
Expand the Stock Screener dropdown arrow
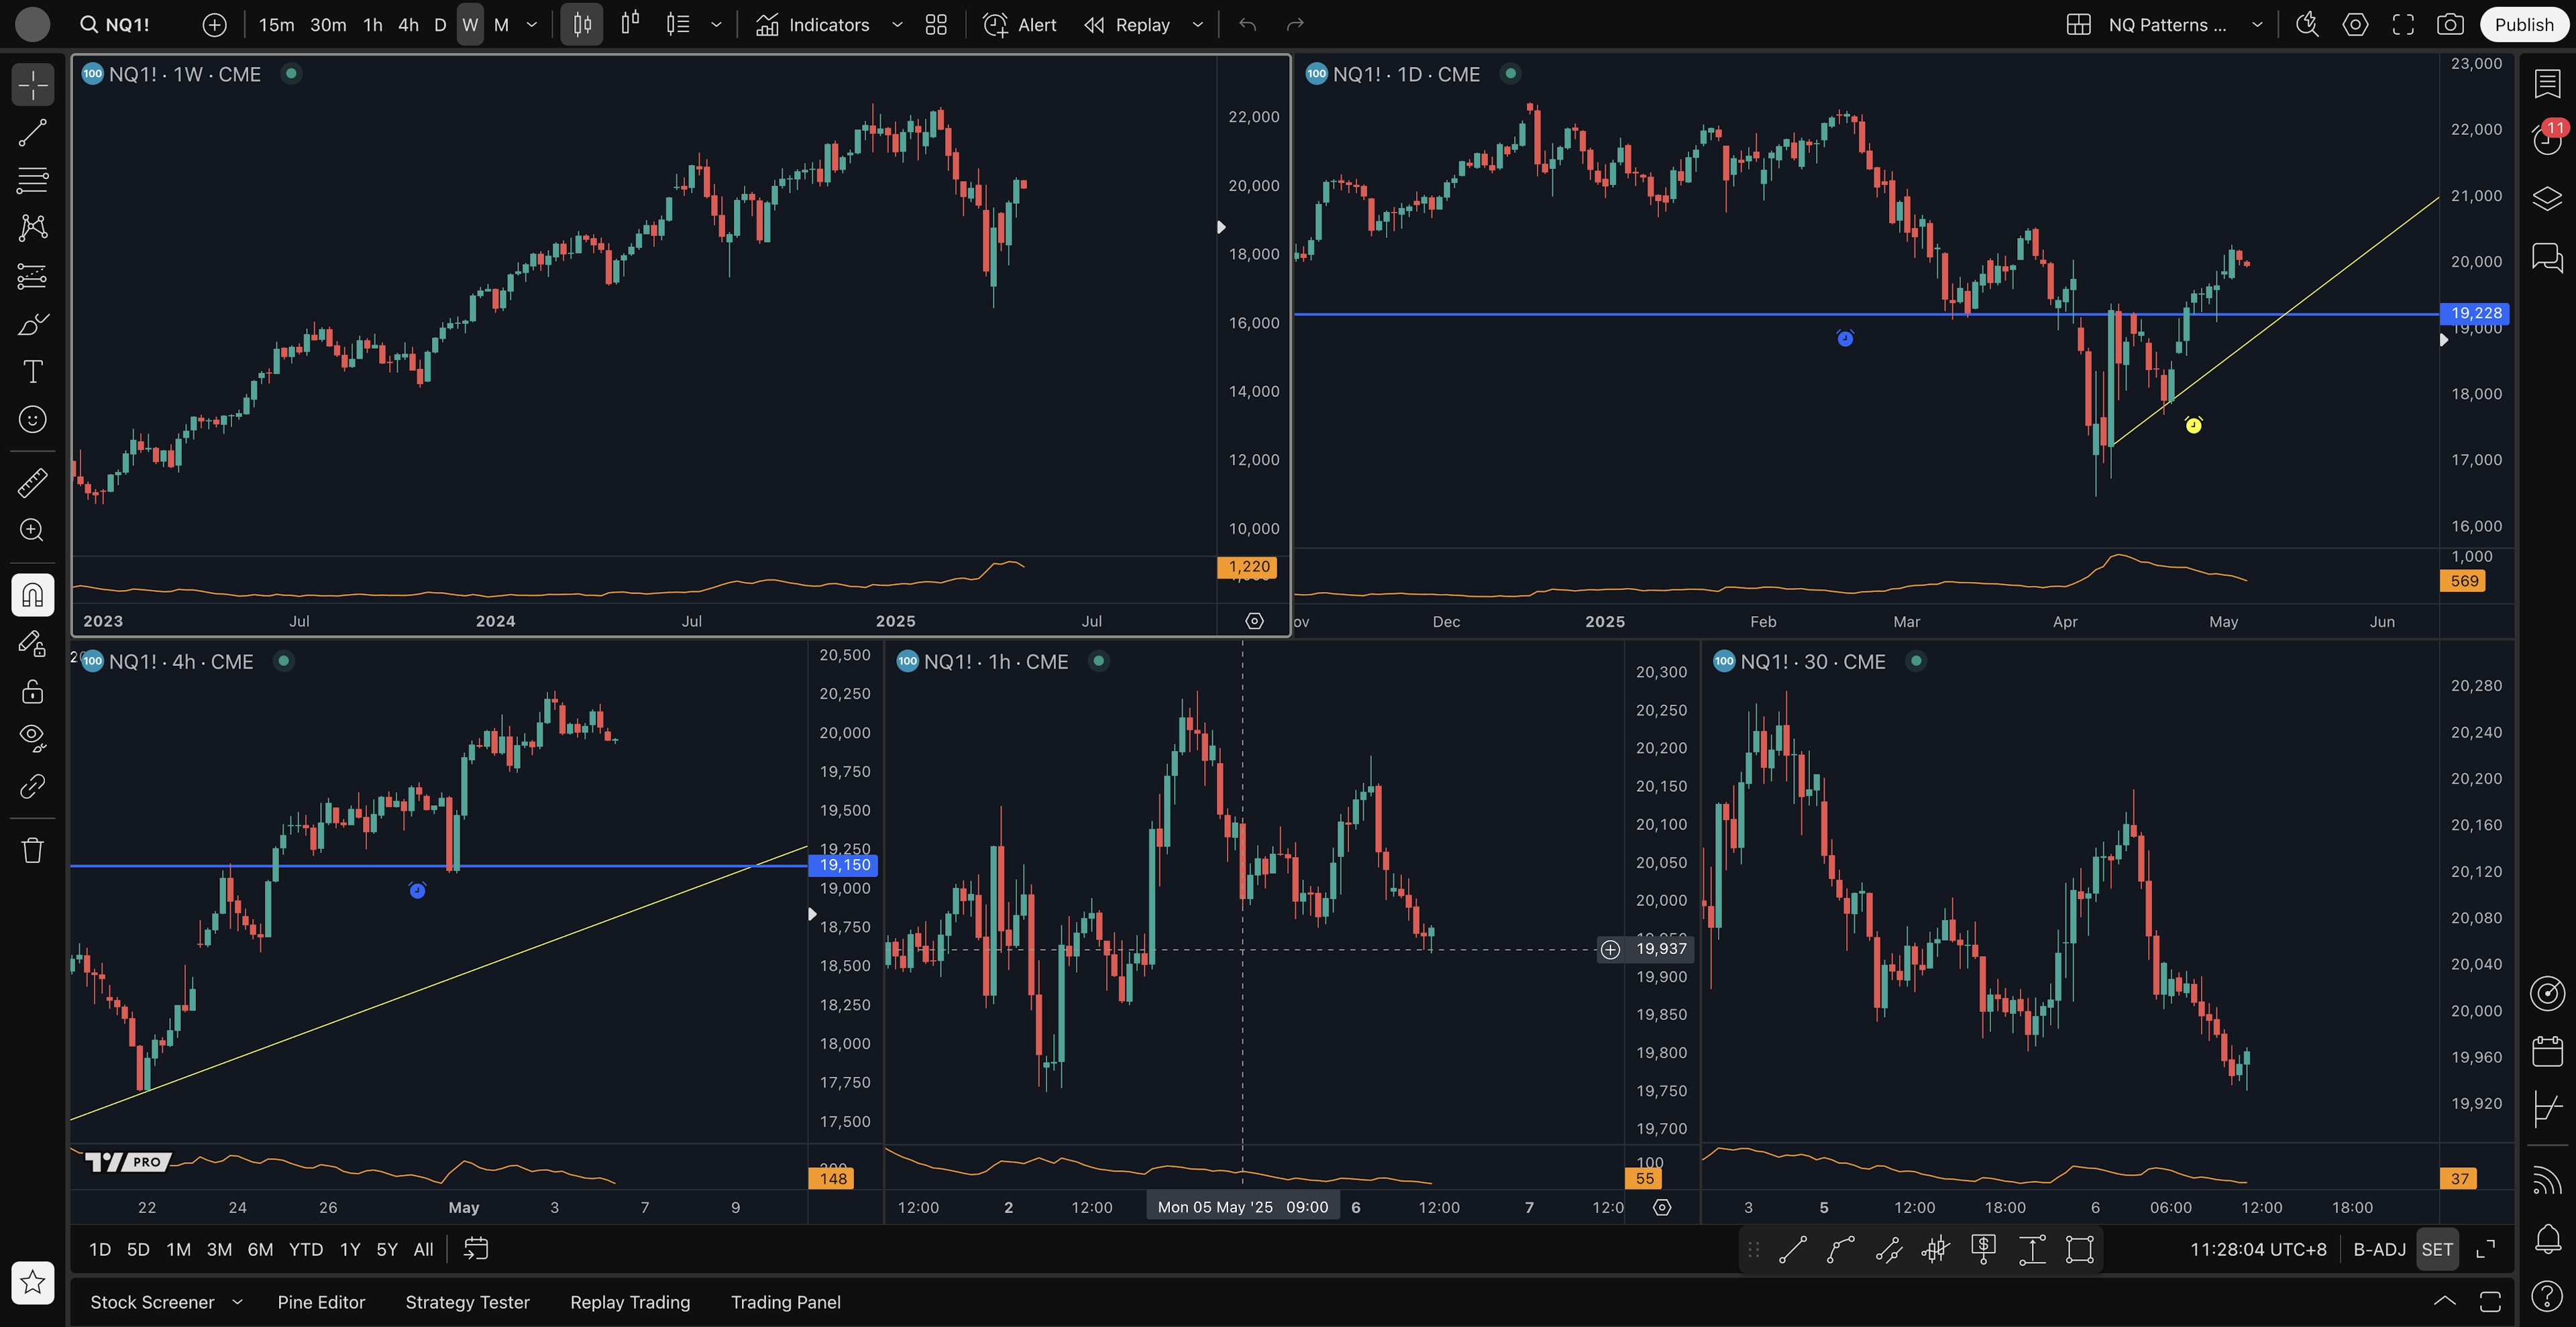tap(237, 1302)
